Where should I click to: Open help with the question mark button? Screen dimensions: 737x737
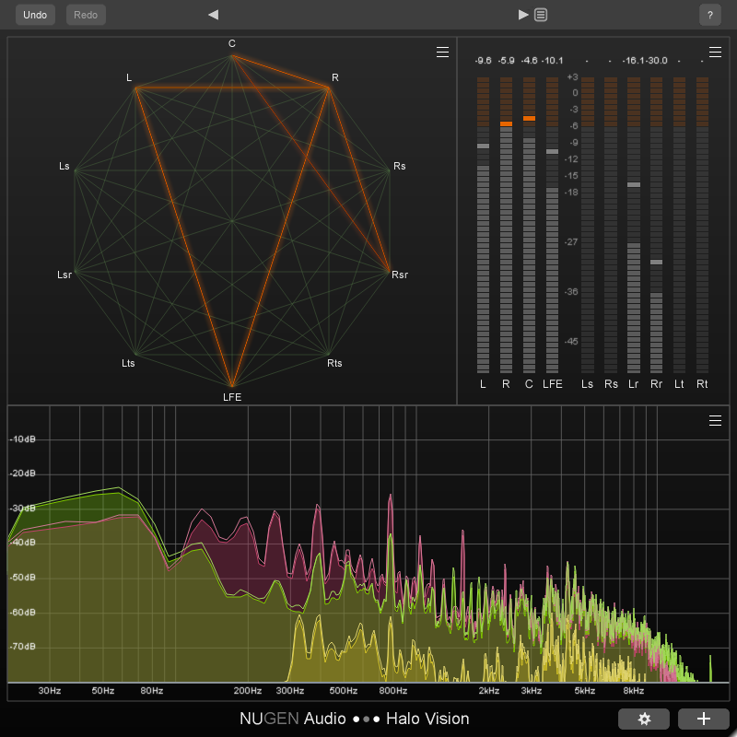(x=709, y=15)
